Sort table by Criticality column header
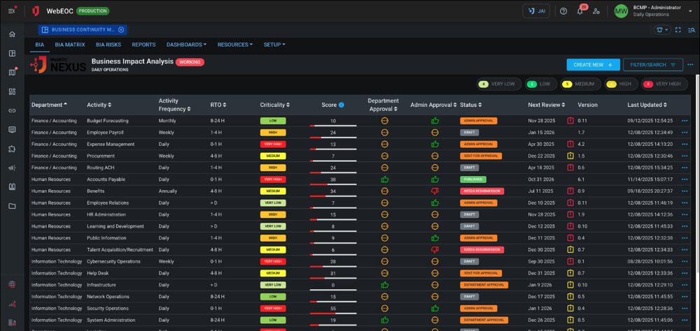The width and height of the screenshot is (700, 331). click(274, 105)
